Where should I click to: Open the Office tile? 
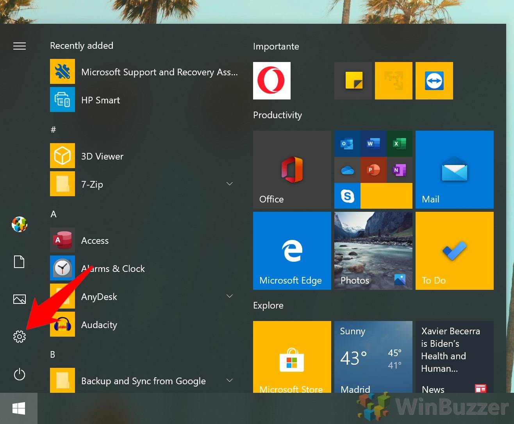(292, 170)
